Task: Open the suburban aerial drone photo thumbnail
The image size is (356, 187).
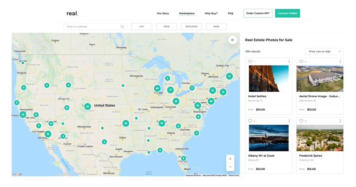Action: coord(320,79)
